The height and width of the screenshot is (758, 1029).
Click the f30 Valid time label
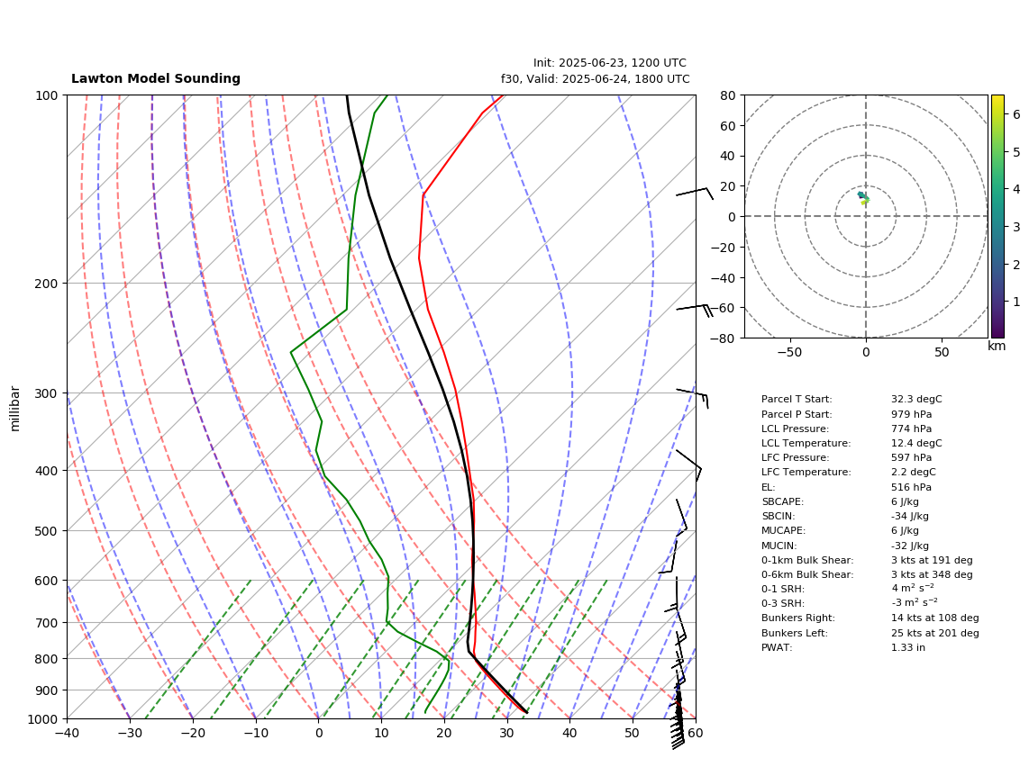(596, 79)
